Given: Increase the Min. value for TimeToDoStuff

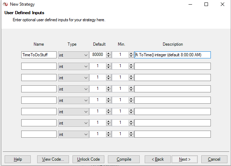Looking at the screenshot, I should [x=131, y=53].
